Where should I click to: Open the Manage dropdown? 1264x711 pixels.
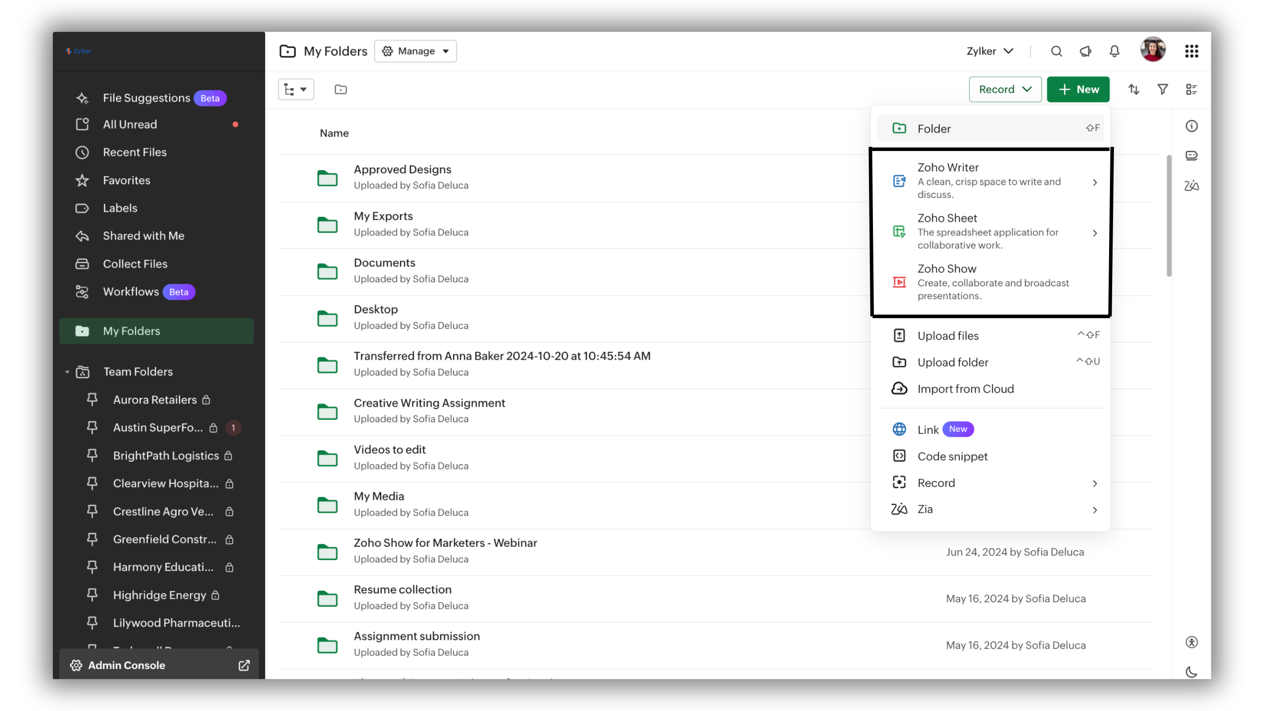click(x=415, y=50)
